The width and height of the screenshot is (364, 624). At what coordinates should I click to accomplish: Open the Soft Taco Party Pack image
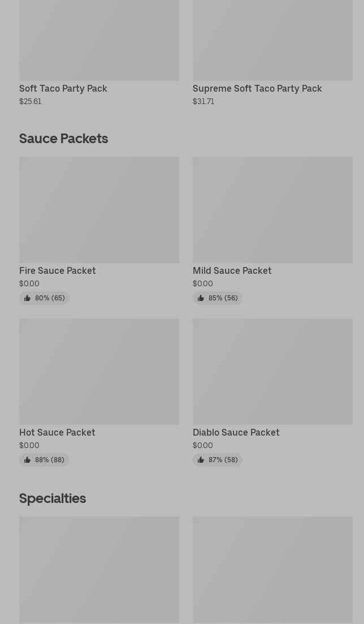99,40
